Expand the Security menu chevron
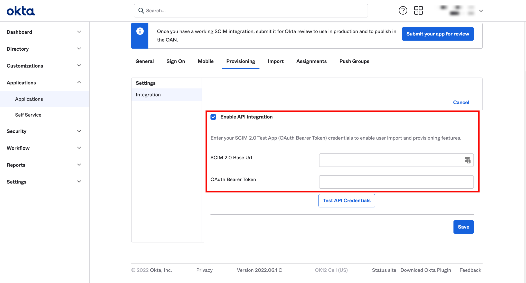The height and width of the screenshot is (283, 526). click(x=79, y=131)
